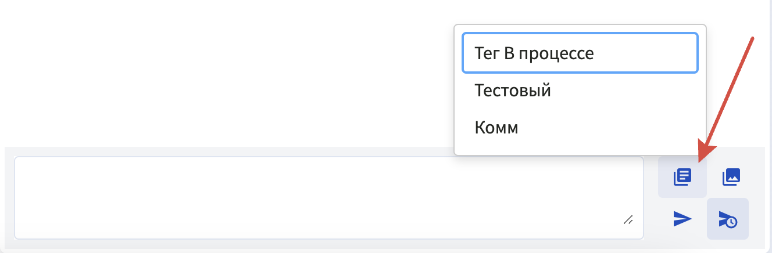
Task: Click the textarea resize handle
Action: click(628, 220)
